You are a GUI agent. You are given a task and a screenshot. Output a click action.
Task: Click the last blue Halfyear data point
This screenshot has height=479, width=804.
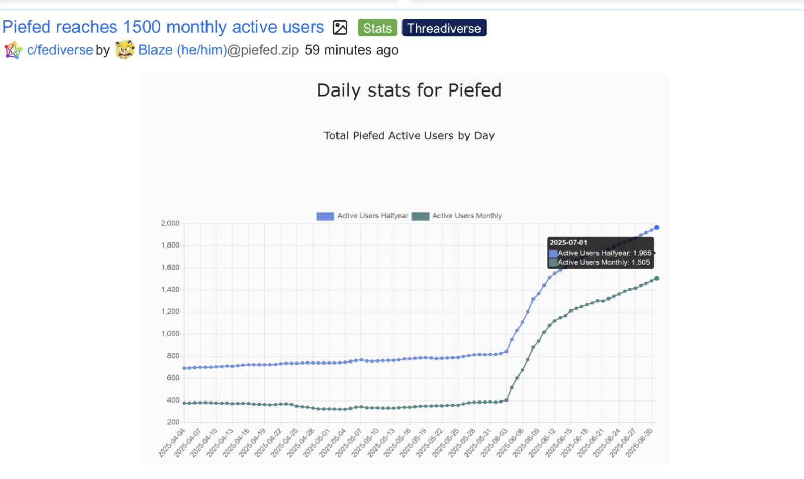click(x=657, y=228)
